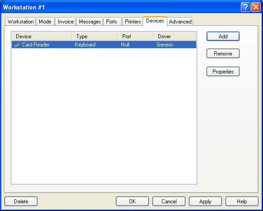263x211 pixels.
Task: Sort by the Device column header
Action: click(x=42, y=37)
